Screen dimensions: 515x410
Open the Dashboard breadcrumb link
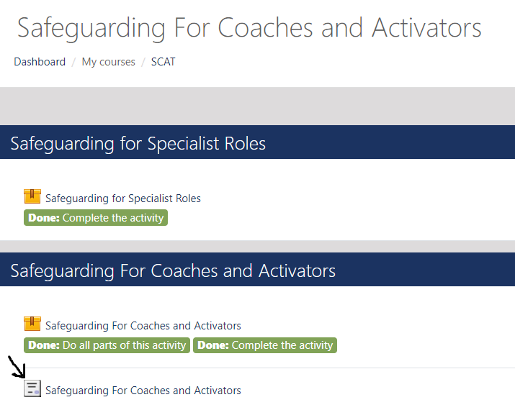pos(40,62)
